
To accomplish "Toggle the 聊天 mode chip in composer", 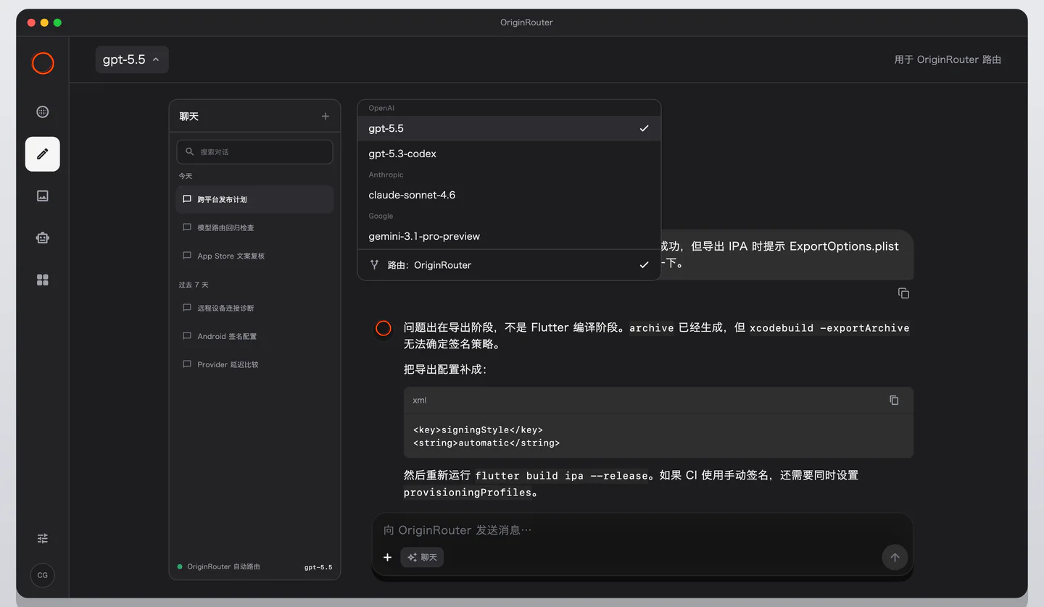I will tap(422, 557).
